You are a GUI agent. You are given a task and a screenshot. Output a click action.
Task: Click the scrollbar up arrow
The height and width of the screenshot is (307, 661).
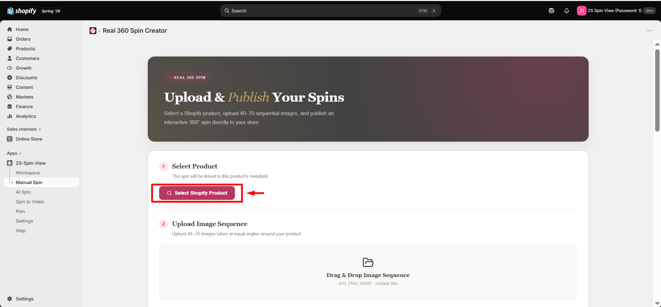[657, 44]
